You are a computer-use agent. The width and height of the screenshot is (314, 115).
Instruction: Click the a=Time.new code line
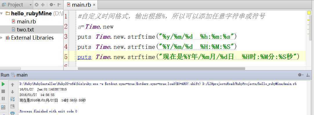pos(95,27)
